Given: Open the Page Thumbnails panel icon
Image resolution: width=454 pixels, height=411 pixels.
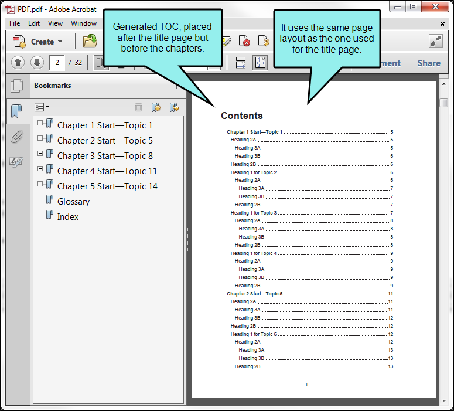Looking at the screenshot, I should [x=17, y=86].
